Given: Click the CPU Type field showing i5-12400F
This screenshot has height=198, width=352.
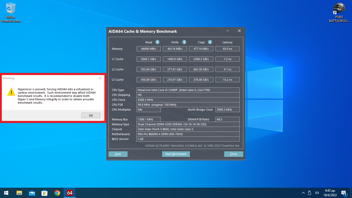Looking at the screenshot, I should click(x=188, y=90).
